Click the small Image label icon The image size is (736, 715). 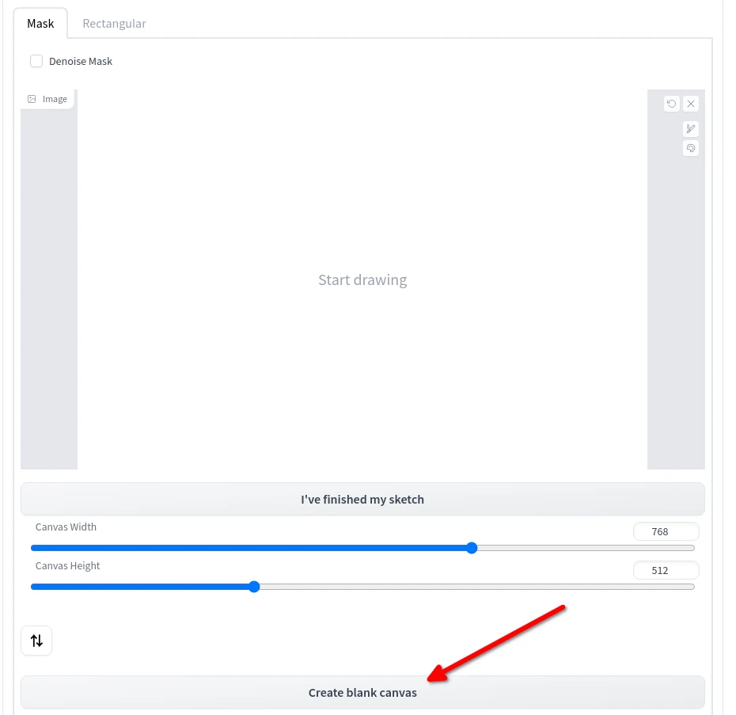[x=32, y=99]
